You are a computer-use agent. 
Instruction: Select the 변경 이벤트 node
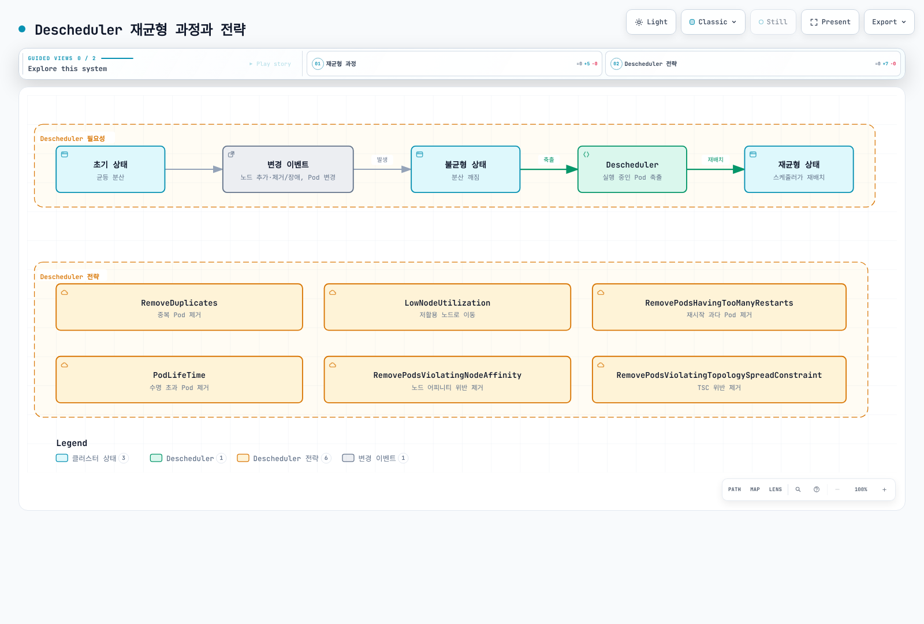tap(288, 169)
